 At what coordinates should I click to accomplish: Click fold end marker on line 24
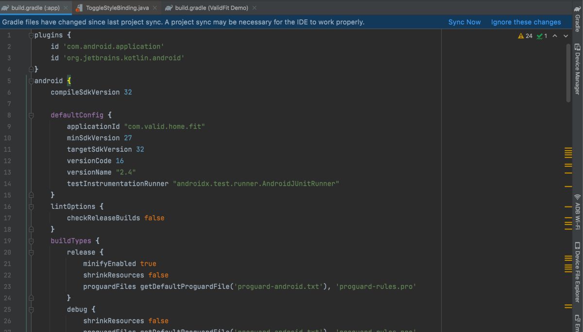pyautogui.click(x=31, y=298)
